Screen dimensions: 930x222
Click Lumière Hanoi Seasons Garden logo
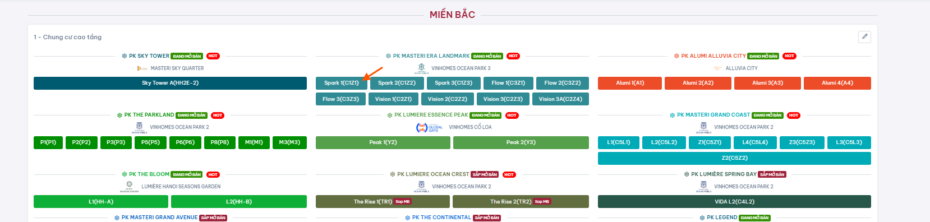[129, 187]
